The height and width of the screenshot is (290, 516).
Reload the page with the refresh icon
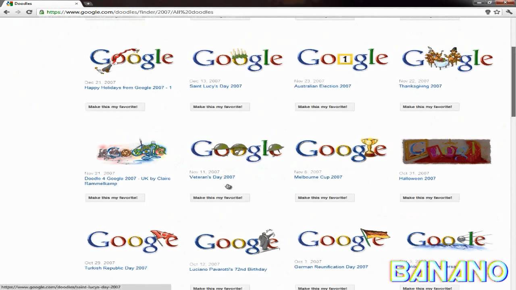(x=29, y=12)
